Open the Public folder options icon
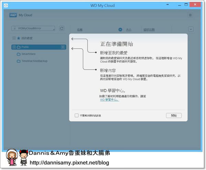 pos(63,47)
